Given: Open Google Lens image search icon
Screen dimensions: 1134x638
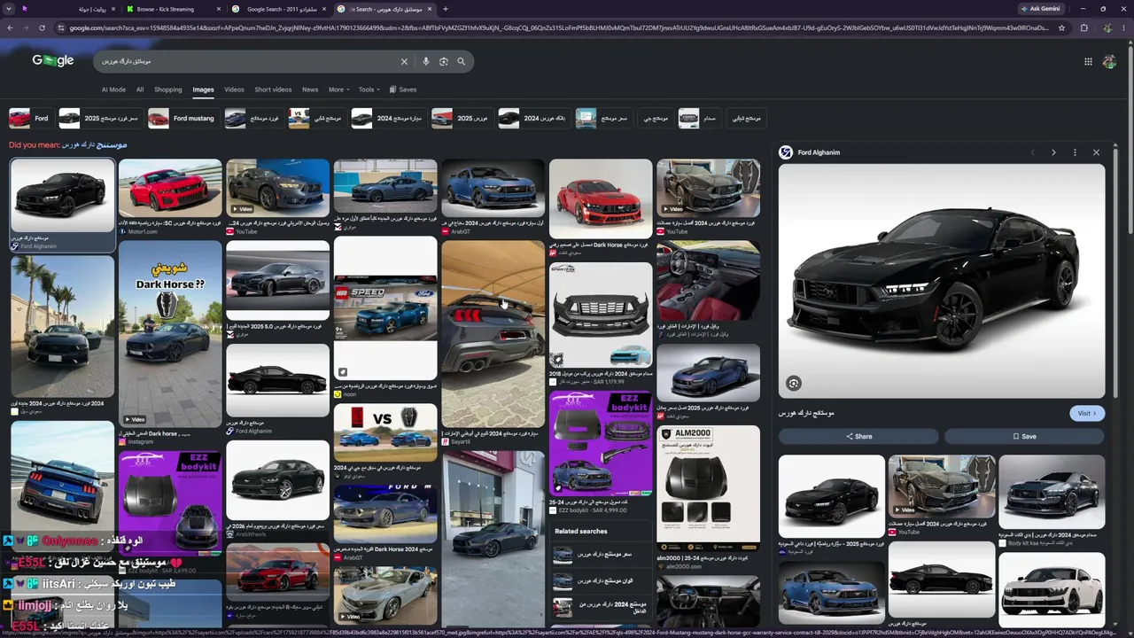Looking at the screenshot, I should click(x=444, y=61).
